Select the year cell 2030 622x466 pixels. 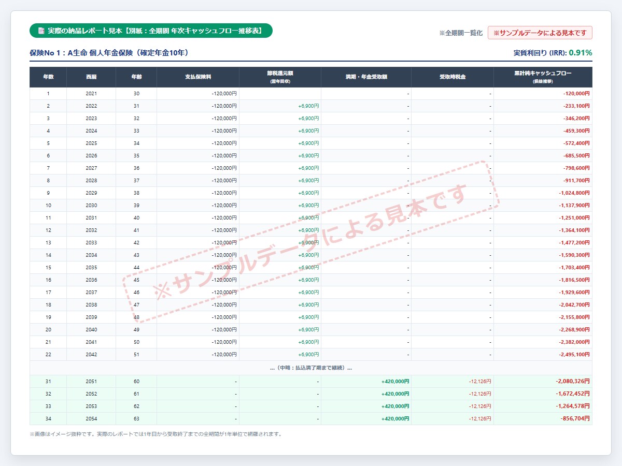pos(91,206)
